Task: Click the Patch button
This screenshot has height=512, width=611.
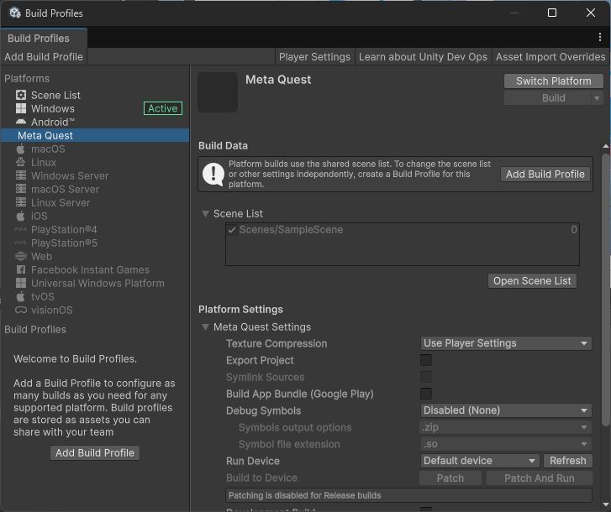Action: click(450, 478)
